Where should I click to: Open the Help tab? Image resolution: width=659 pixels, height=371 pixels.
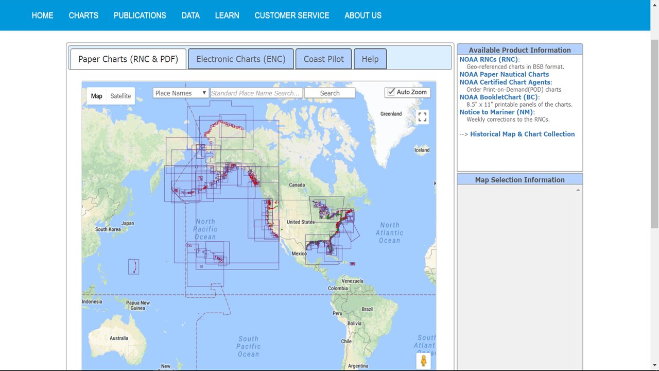370,59
